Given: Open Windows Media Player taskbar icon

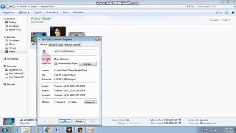Looking at the screenshot, I should (x=37, y=130).
